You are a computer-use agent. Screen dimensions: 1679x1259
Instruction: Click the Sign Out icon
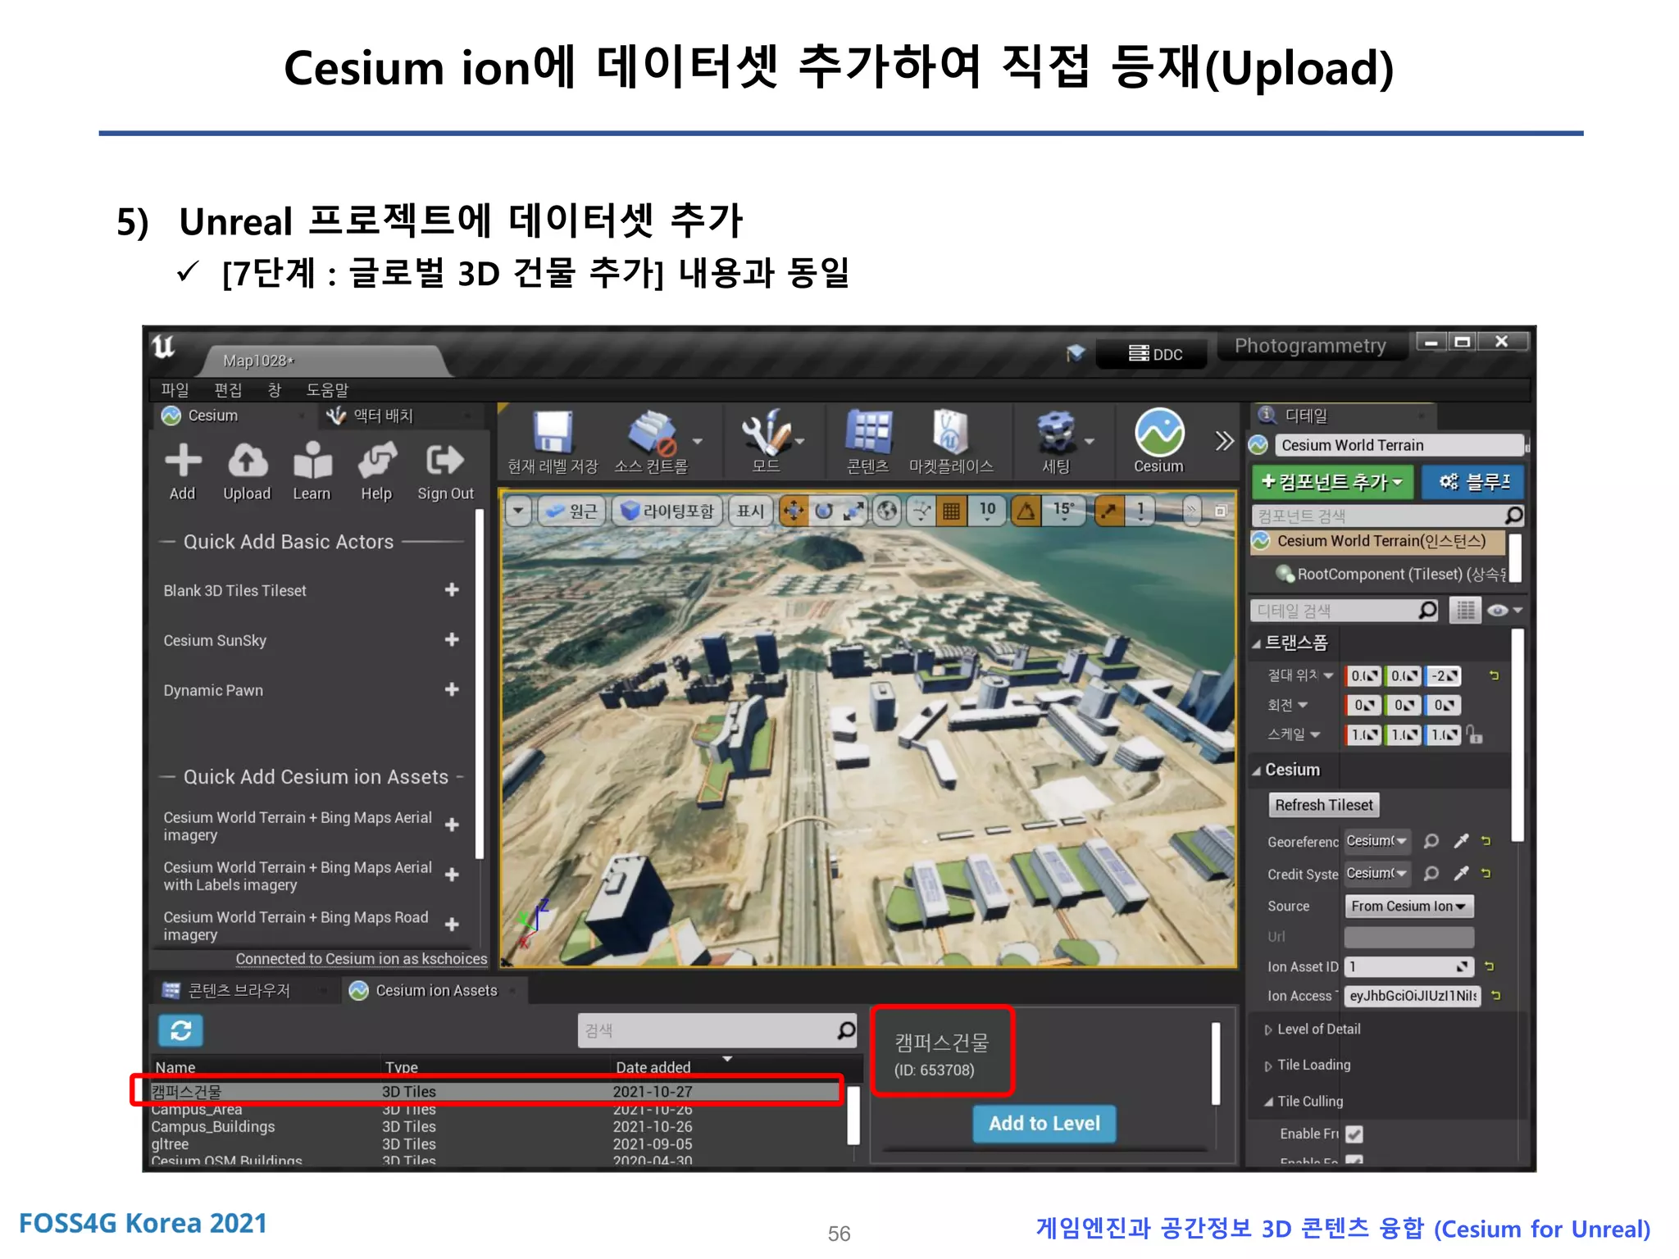tap(445, 461)
